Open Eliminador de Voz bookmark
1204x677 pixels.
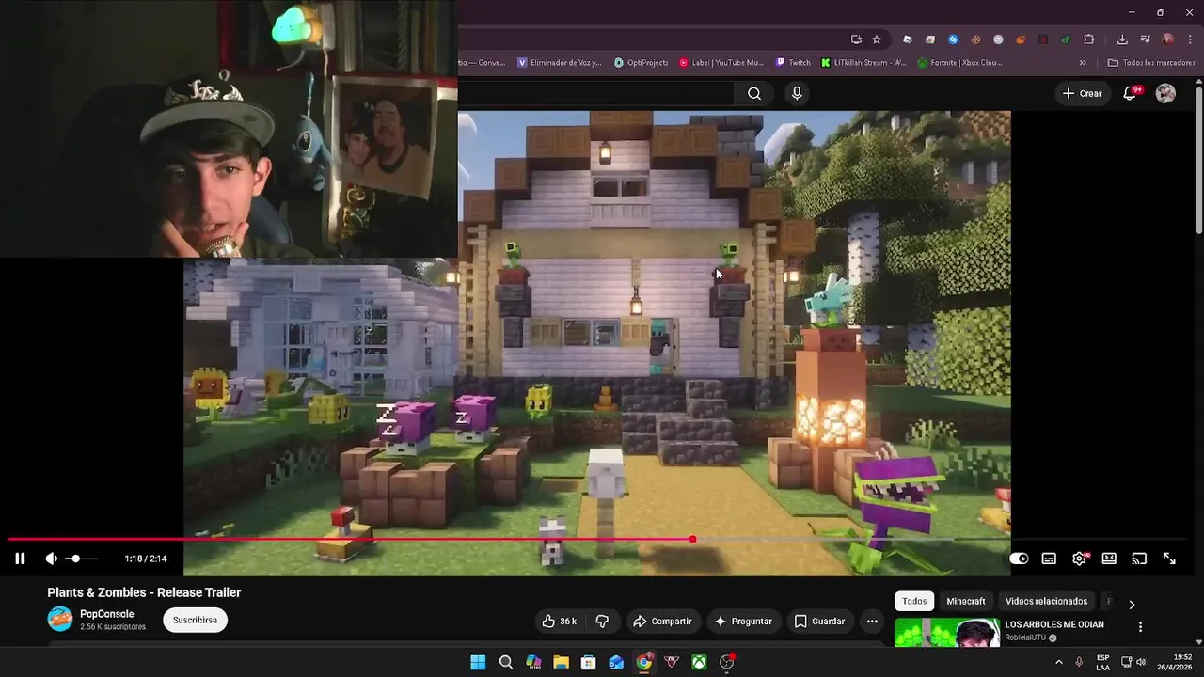click(x=560, y=63)
